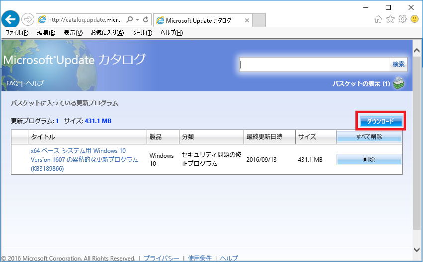Click the ダウンロード button
This screenshot has width=423, height=262.
click(380, 121)
